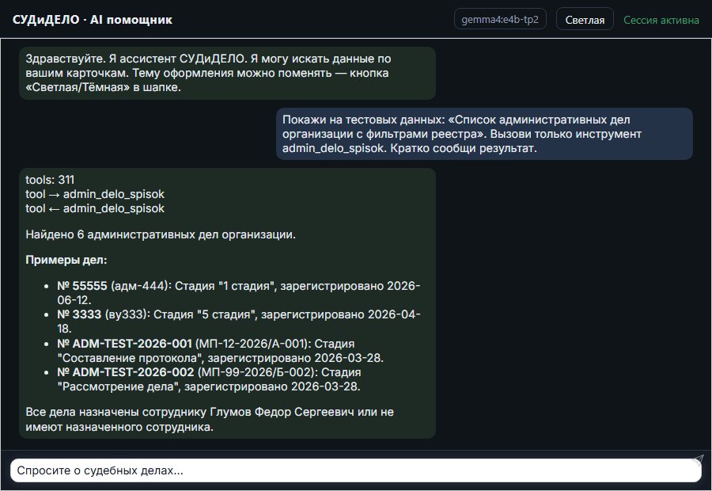
Task: Click the СУДиДЕЛО · AI помощник title
Action: coord(93,20)
